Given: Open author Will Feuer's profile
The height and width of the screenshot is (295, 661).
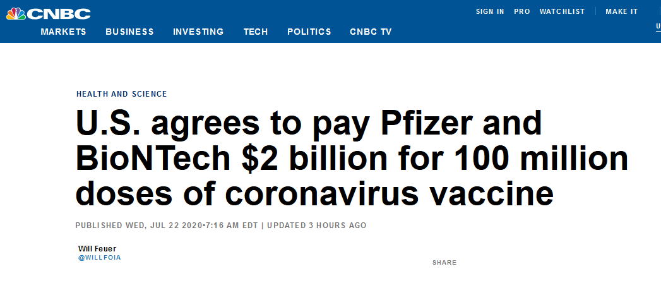Looking at the screenshot, I should point(97,249).
